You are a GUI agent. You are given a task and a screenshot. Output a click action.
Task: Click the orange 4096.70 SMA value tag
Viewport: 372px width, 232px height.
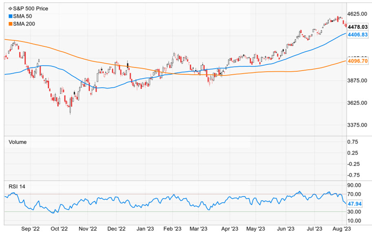358,61
